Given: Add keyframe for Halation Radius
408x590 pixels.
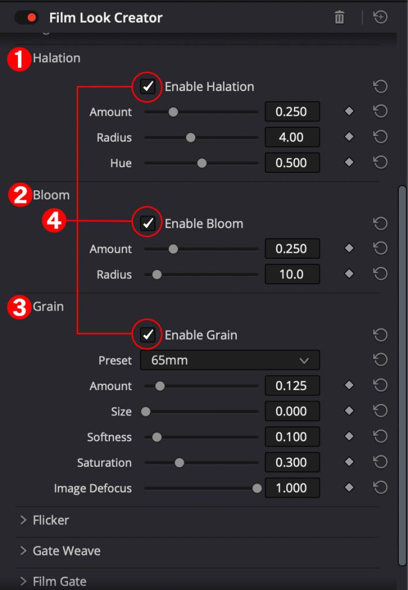Looking at the screenshot, I should click(x=349, y=137).
